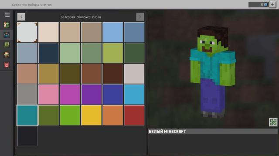Open the standing character style sidebar icon
Image resolution: width=279 pixels, height=156 pixels.
pos(7,55)
